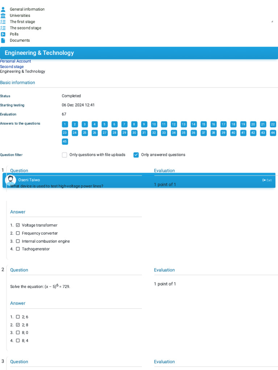This screenshot has width=278, height=370.
Task: Enable only questions with file uploads
Action: pyautogui.click(x=64, y=155)
